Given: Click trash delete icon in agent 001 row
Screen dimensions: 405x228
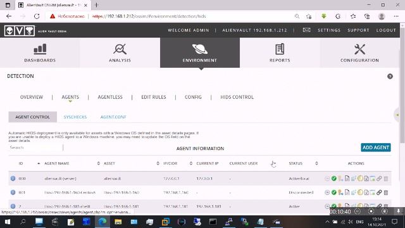Looking at the screenshot, I should [386, 193].
